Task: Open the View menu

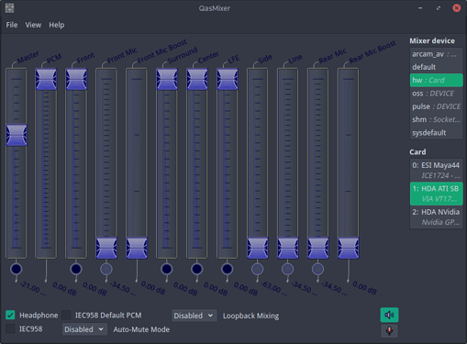Action: pos(33,25)
